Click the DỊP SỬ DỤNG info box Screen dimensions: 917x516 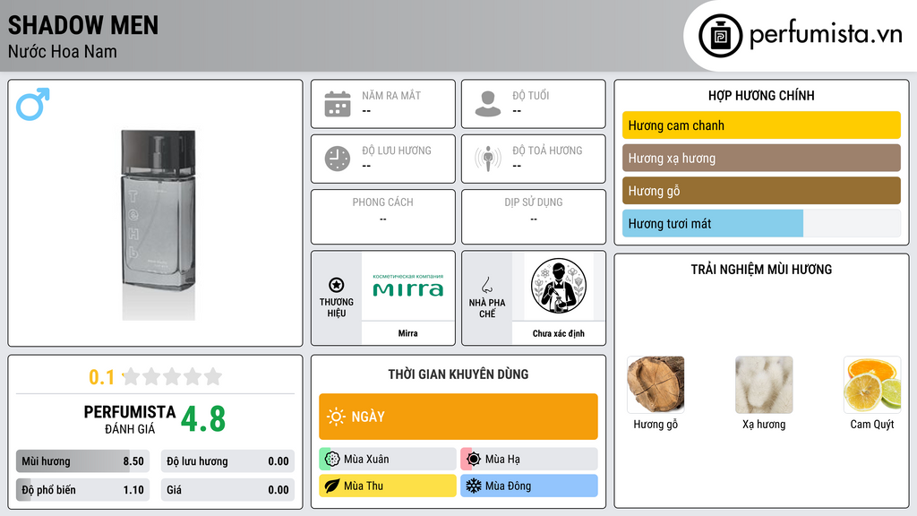(x=534, y=217)
